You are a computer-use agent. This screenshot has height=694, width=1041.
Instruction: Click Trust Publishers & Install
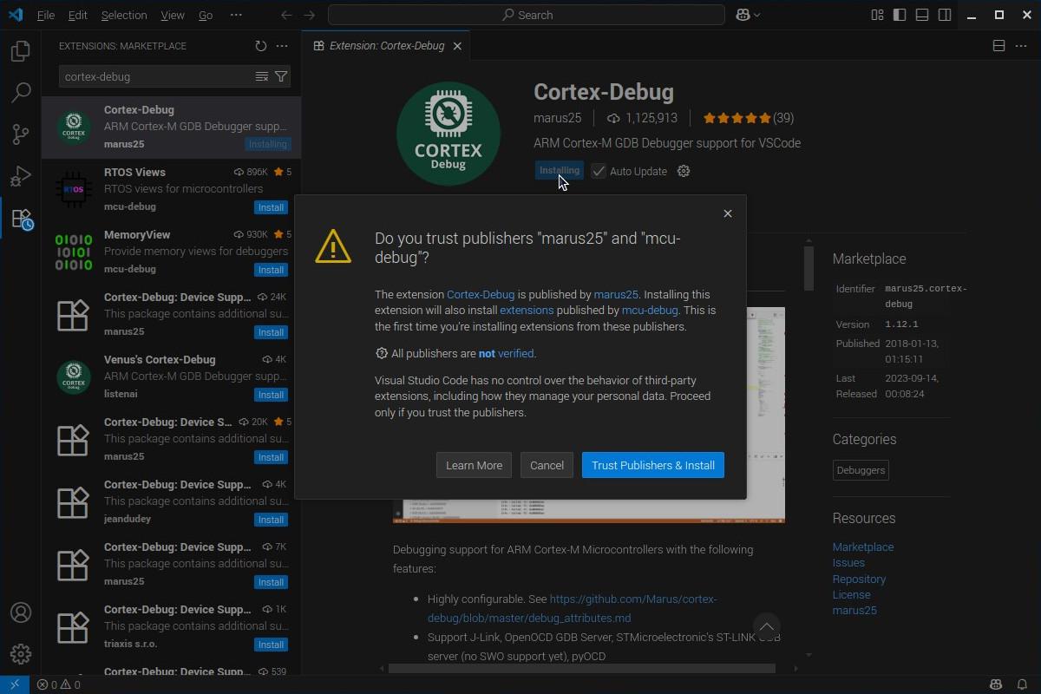[652, 465]
